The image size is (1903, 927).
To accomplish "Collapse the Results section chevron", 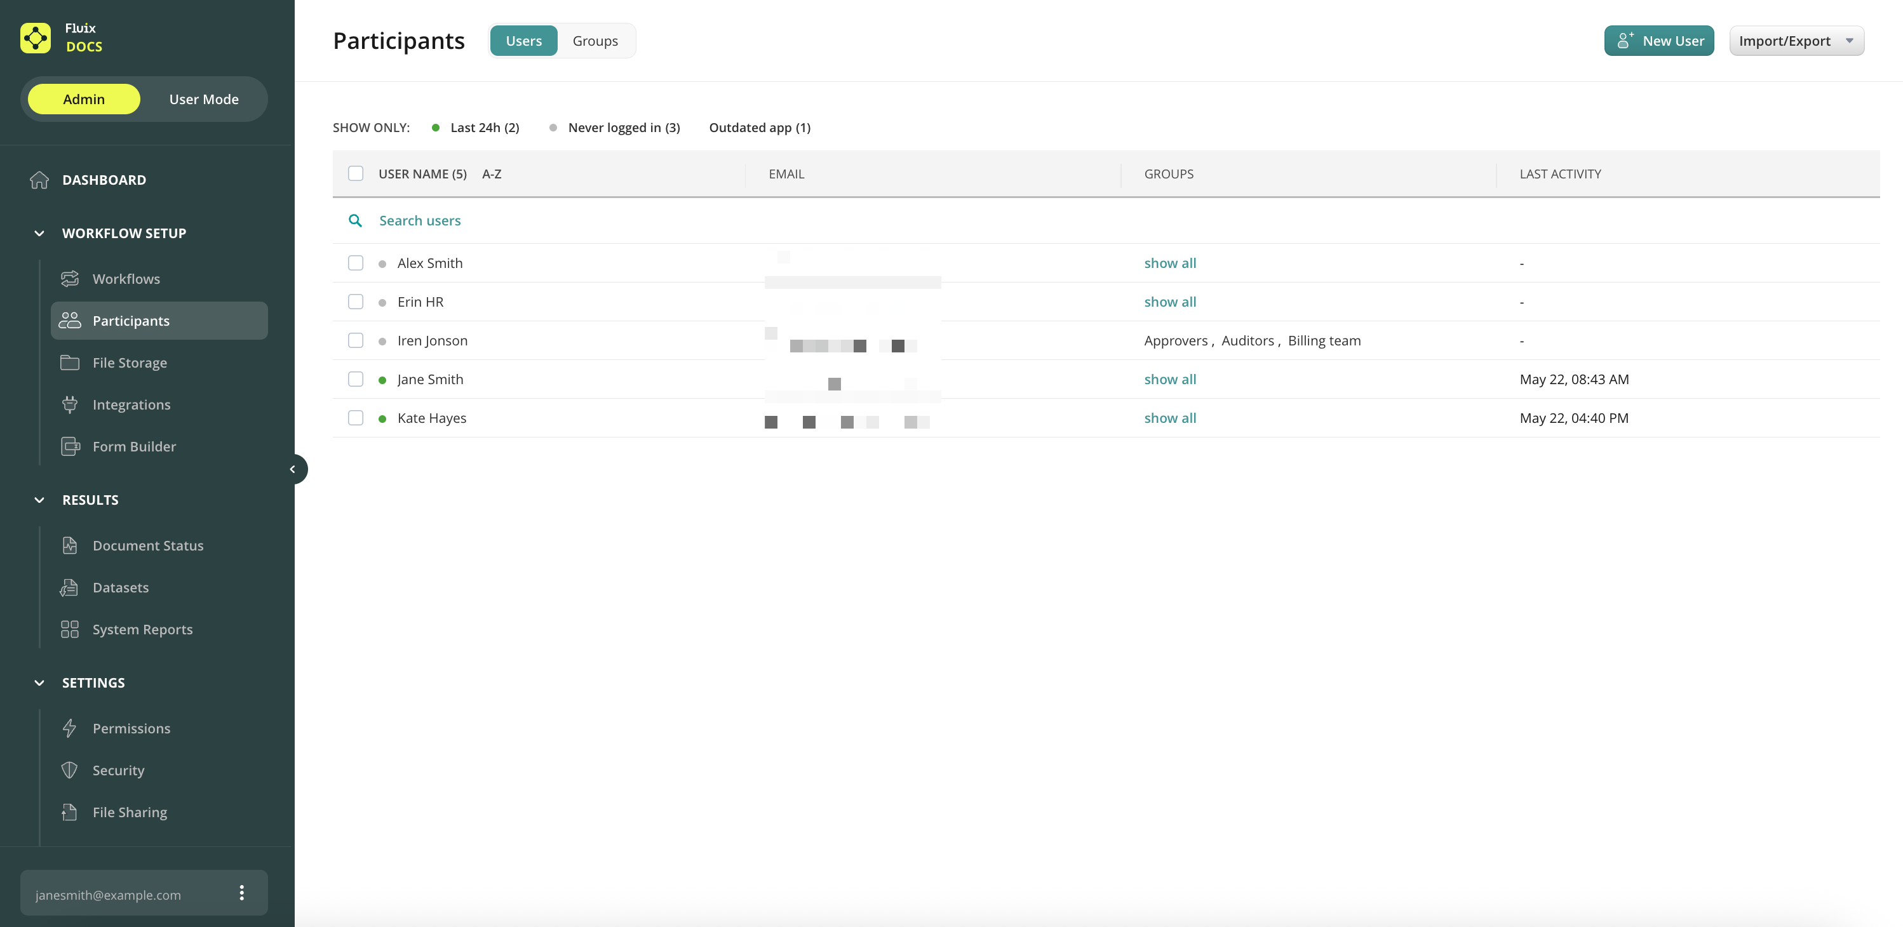I will [39, 500].
